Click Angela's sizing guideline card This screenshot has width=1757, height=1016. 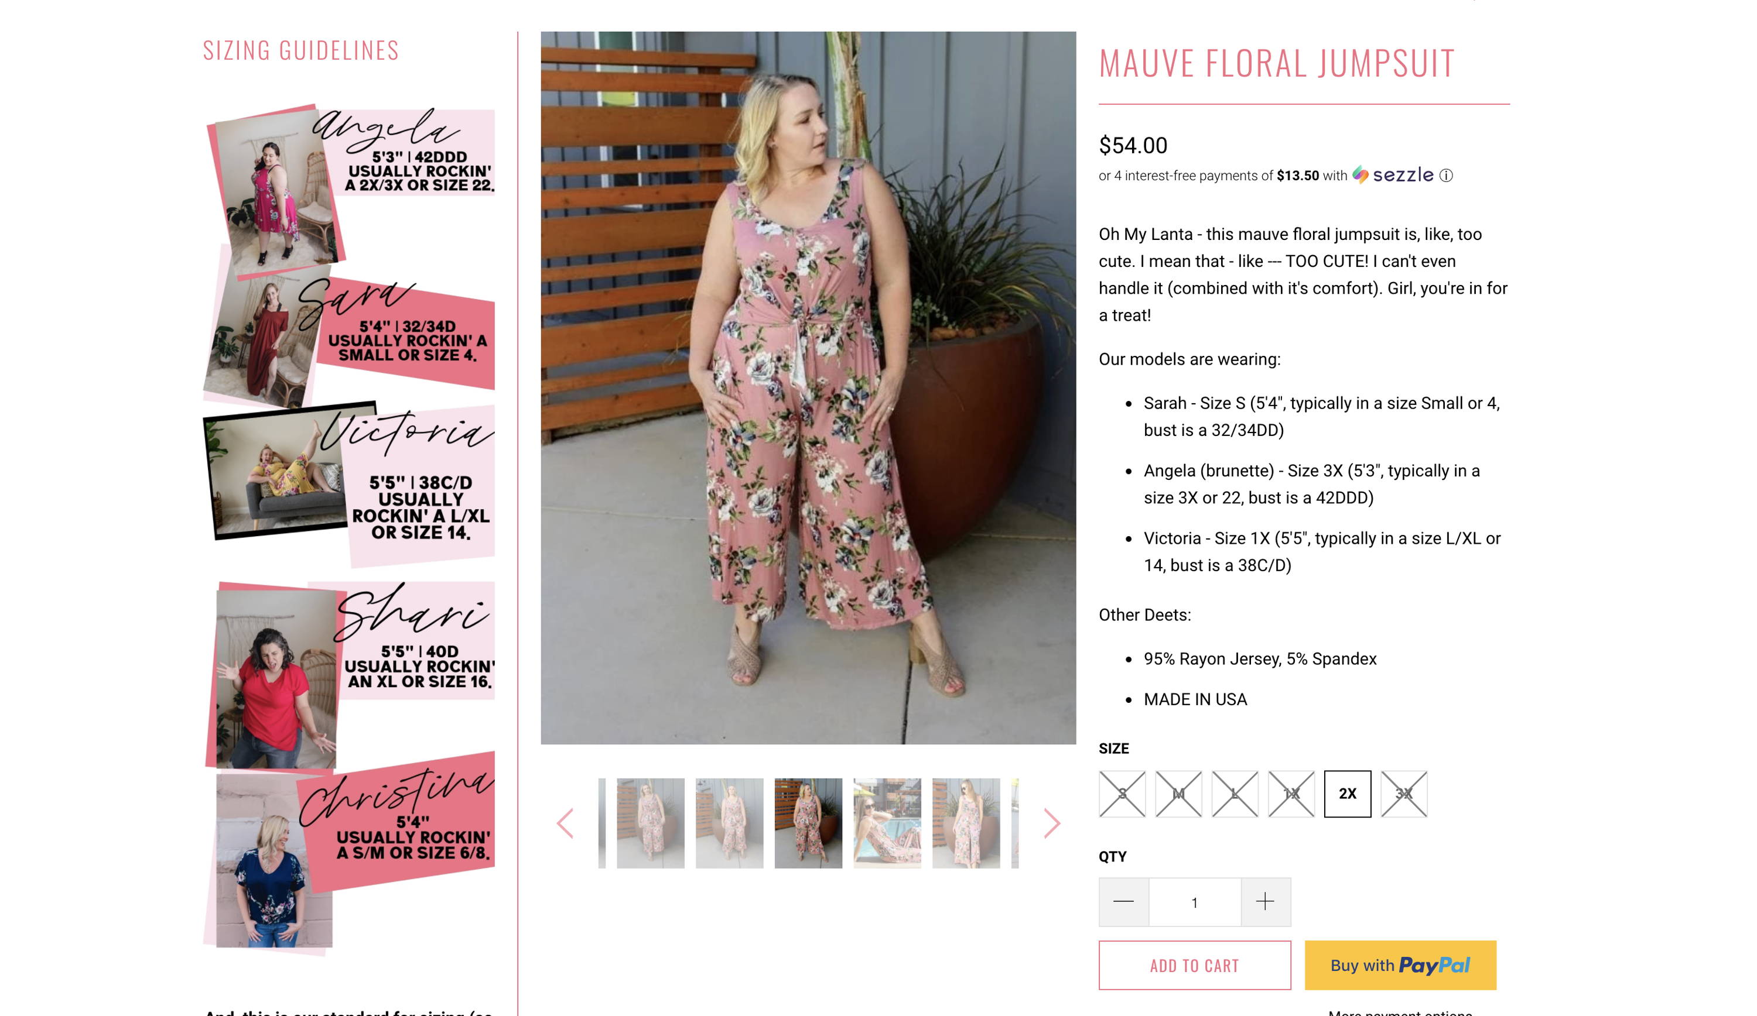coord(351,191)
